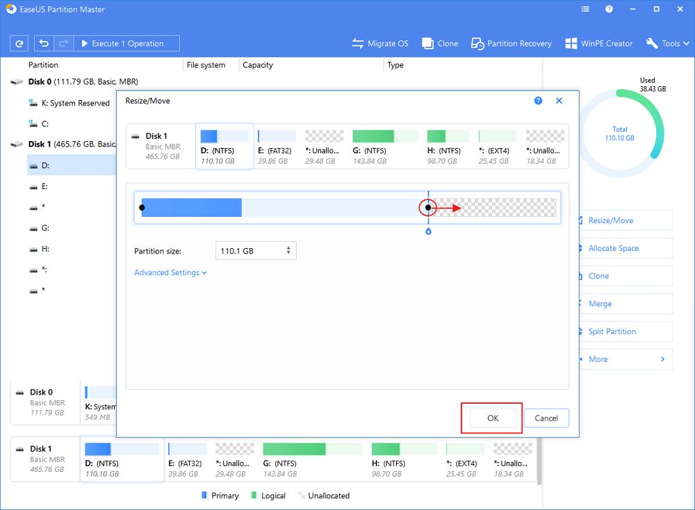This screenshot has height=510, width=695.
Task: Undo the last pending operation
Action: coord(44,43)
